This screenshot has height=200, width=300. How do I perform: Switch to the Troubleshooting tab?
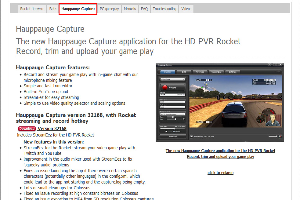tap(164, 9)
